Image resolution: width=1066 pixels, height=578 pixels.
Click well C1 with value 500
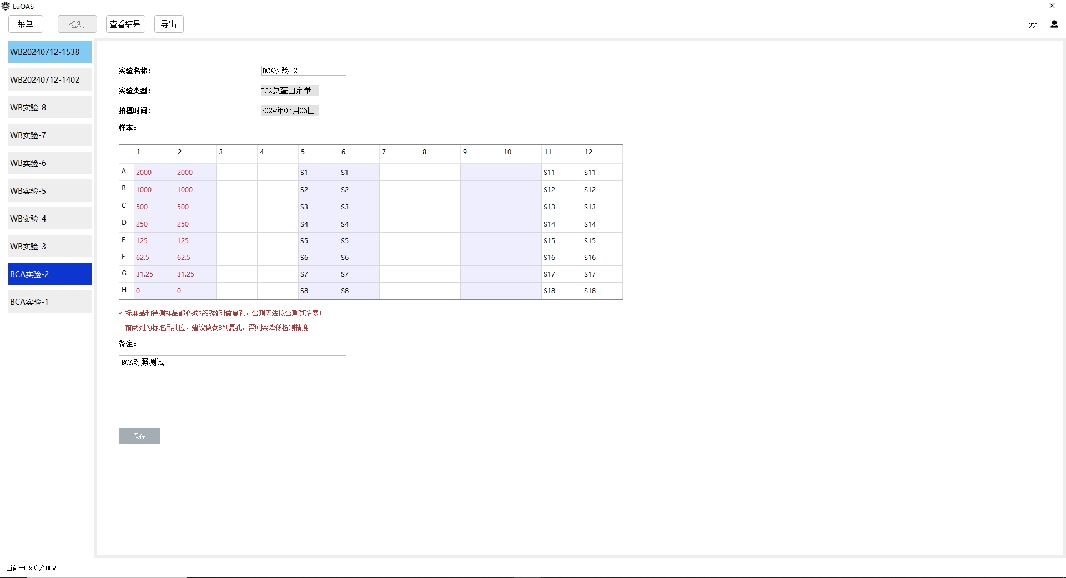[155, 207]
